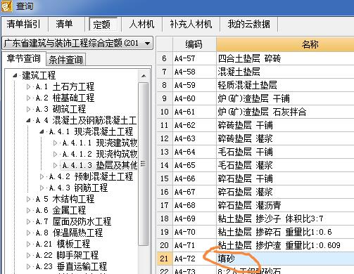Select row A4-62 碎砖垫层 干铺
The image size is (354, 274).
point(255,125)
